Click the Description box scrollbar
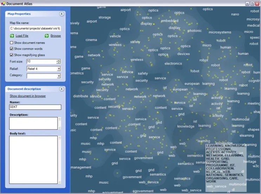This screenshot has height=194, width=261. pyautogui.click(x=59, y=123)
